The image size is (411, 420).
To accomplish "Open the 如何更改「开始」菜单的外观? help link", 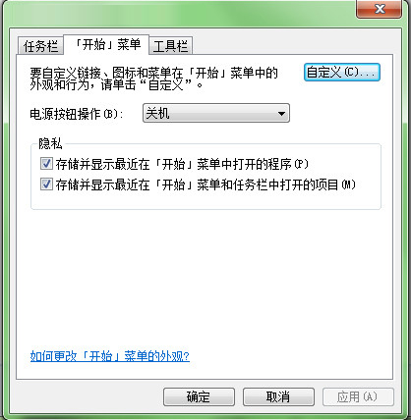I will point(110,356).
